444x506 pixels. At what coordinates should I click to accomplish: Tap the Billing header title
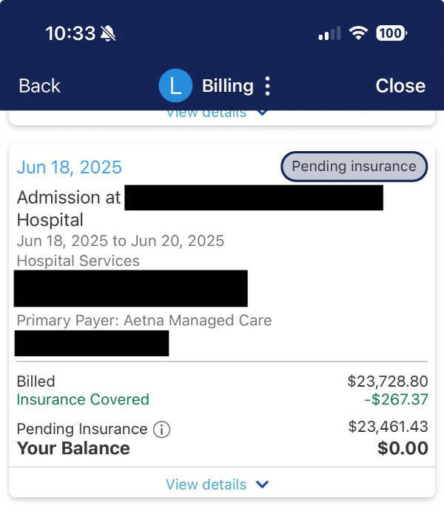(227, 86)
